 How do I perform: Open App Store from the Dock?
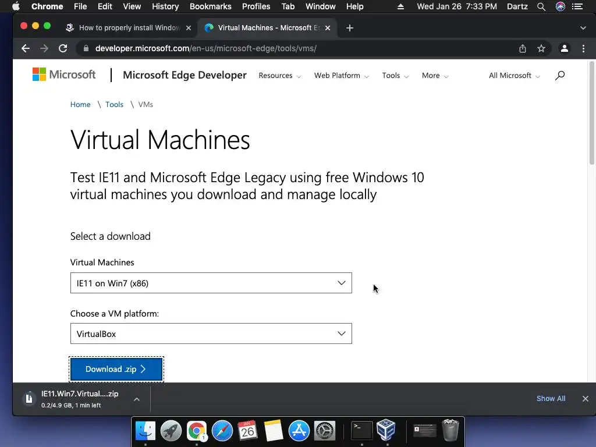(299, 431)
